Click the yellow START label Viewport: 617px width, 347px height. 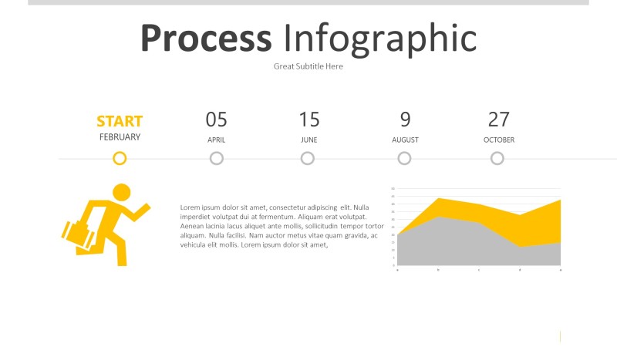pyautogui.click(x=120, y=121)
